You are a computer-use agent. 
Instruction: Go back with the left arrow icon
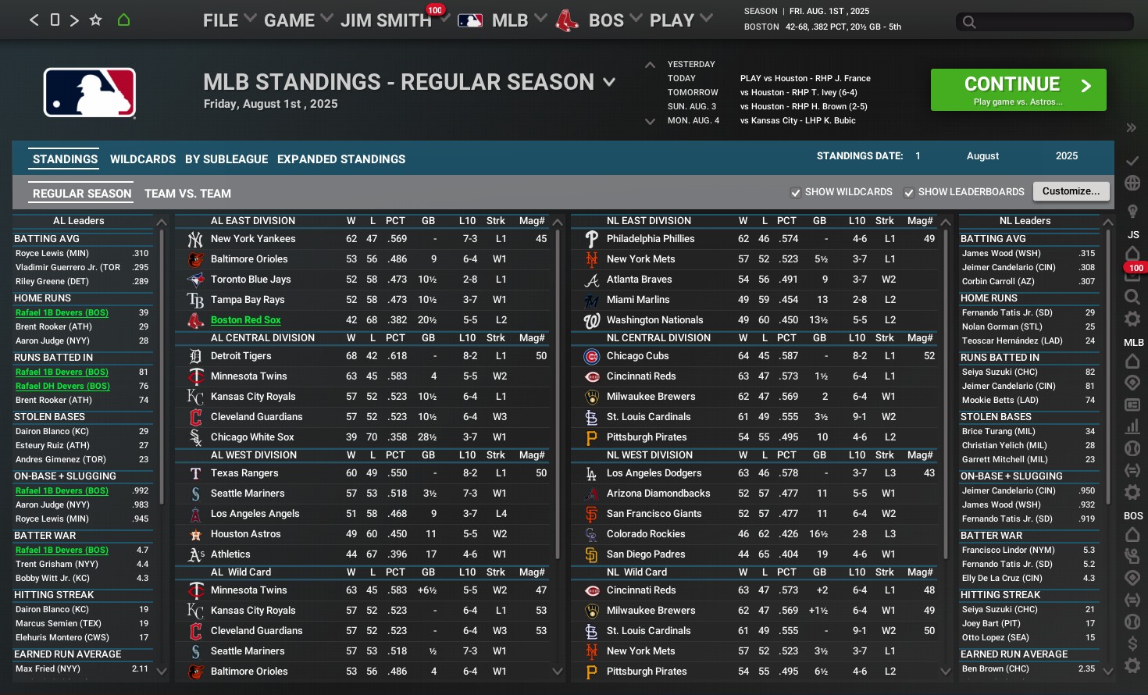34,20
